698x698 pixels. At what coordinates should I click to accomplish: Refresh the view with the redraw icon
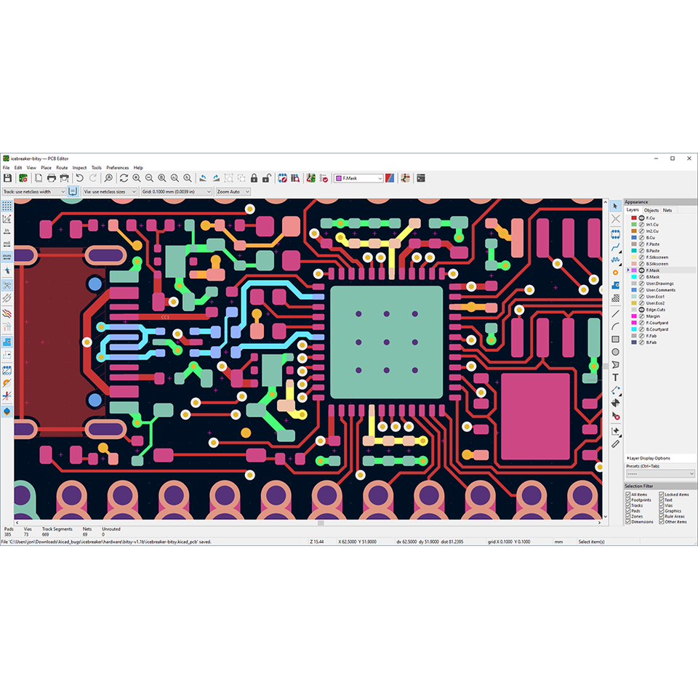[x=124, y=178]
